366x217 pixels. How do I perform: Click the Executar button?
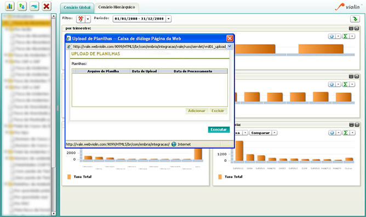[x=219, y=130]
